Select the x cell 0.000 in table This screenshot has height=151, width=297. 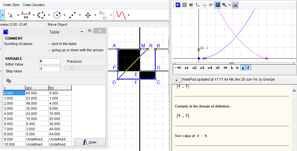[14, 93]
